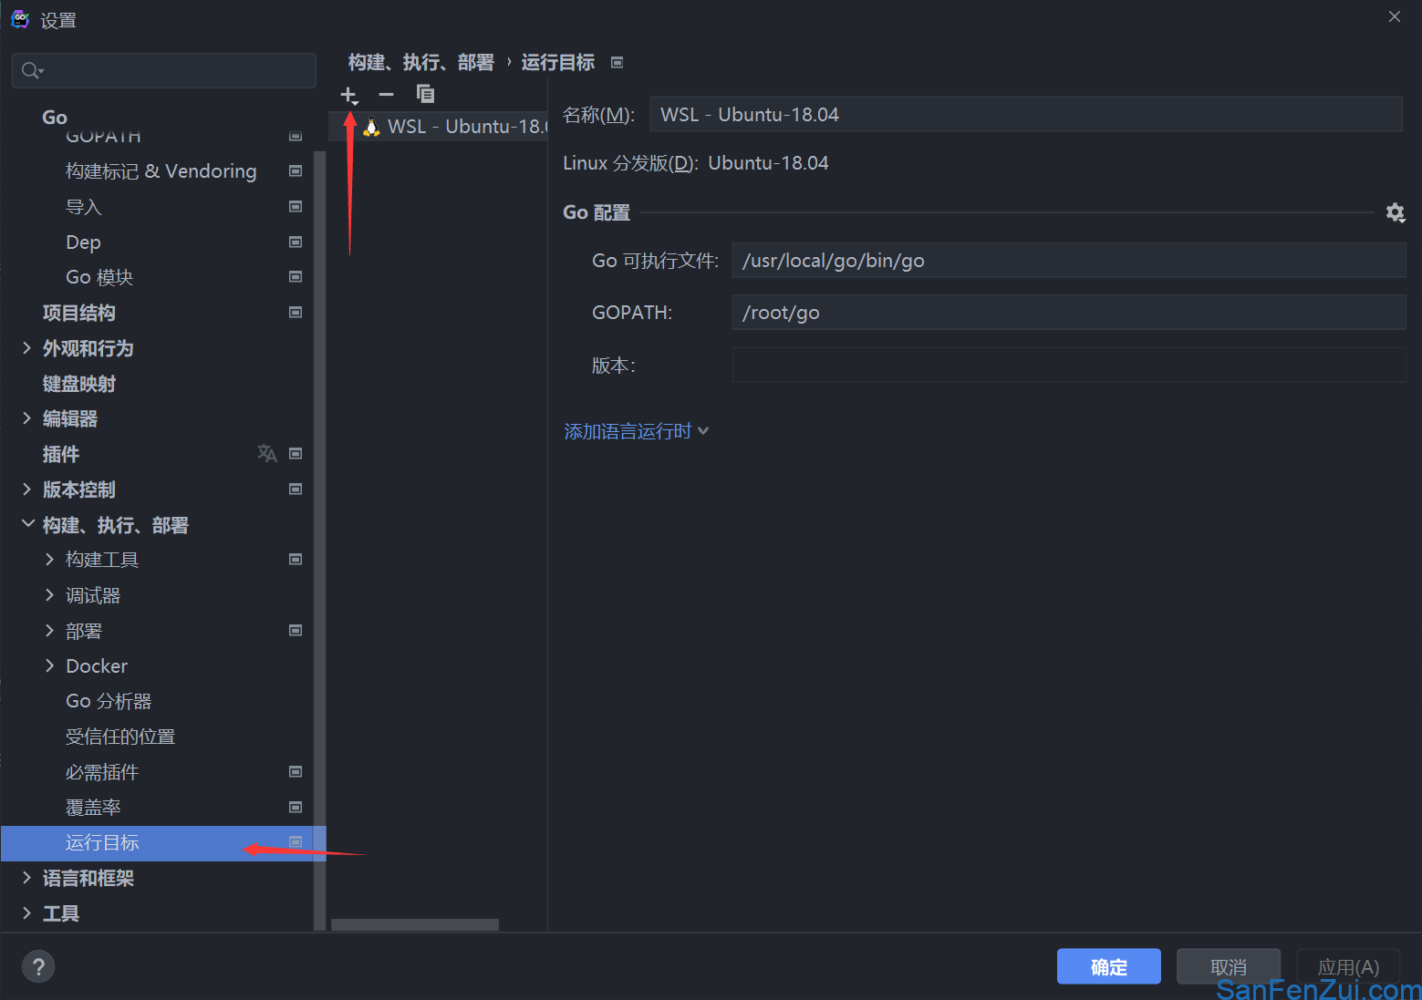Open the help question mark button
1422x1000 pixels.
click(x=38, y=966)
